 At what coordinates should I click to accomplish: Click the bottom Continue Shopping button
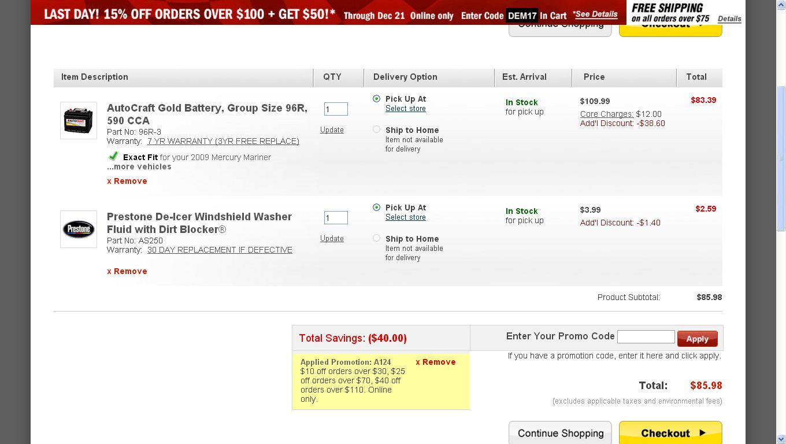[560, 433]
